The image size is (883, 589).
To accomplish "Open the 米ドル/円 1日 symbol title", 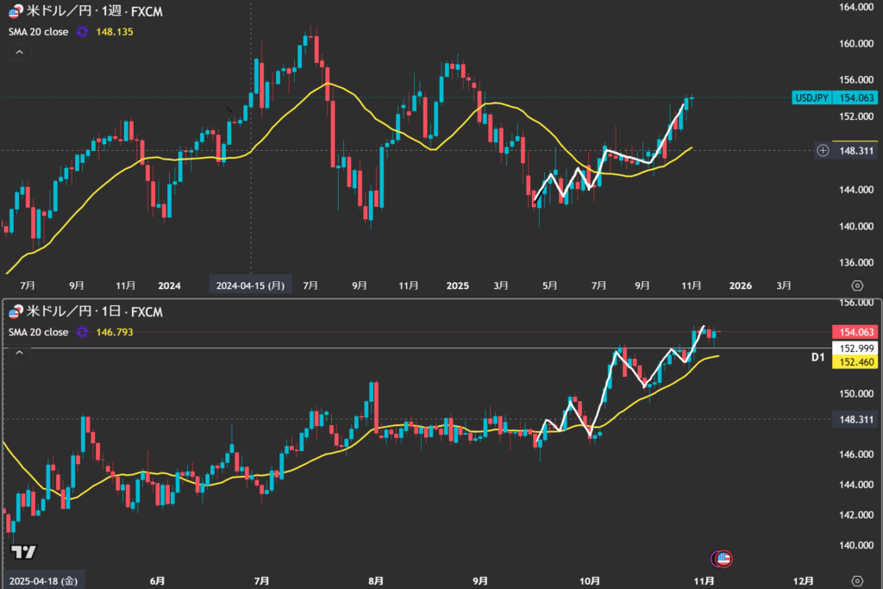I will tap(95, 312).
